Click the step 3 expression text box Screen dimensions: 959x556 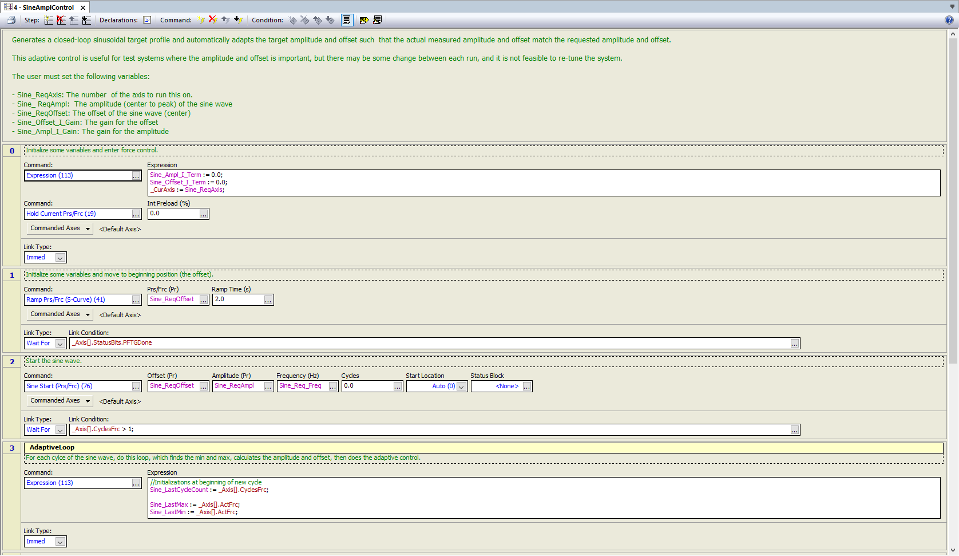[x=544, y=498]
